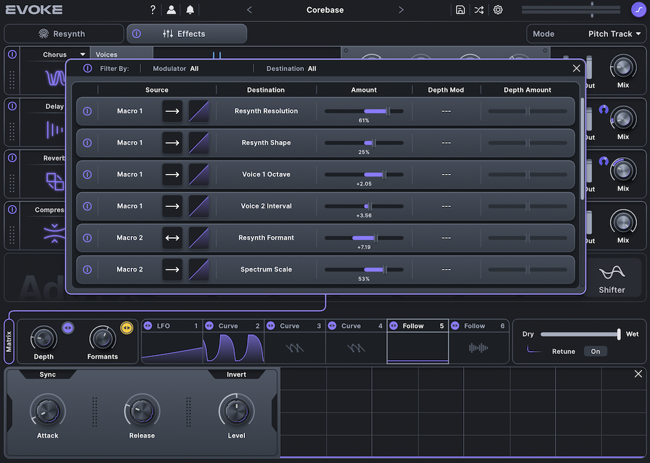This screenshot has height=463, width=650.
Task: Randomize preset with the shuffle icon
Action: click(x=479, y=10)
